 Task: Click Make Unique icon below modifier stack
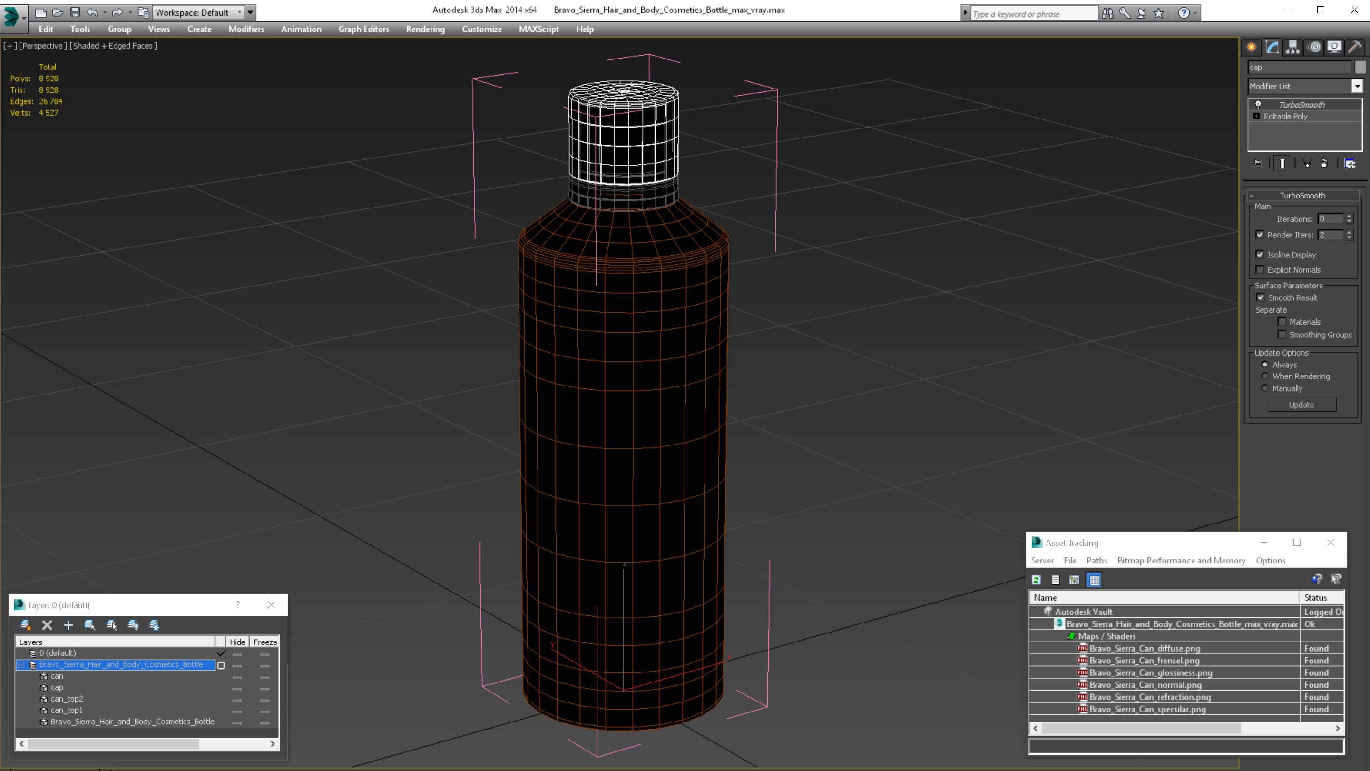click(1307, 163)
